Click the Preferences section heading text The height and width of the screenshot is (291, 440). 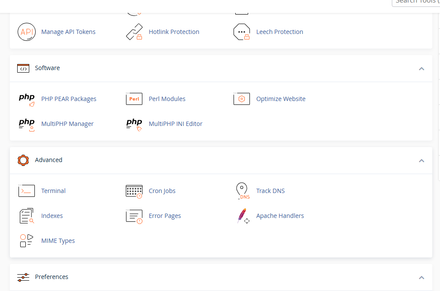click(x=52, y=277)
